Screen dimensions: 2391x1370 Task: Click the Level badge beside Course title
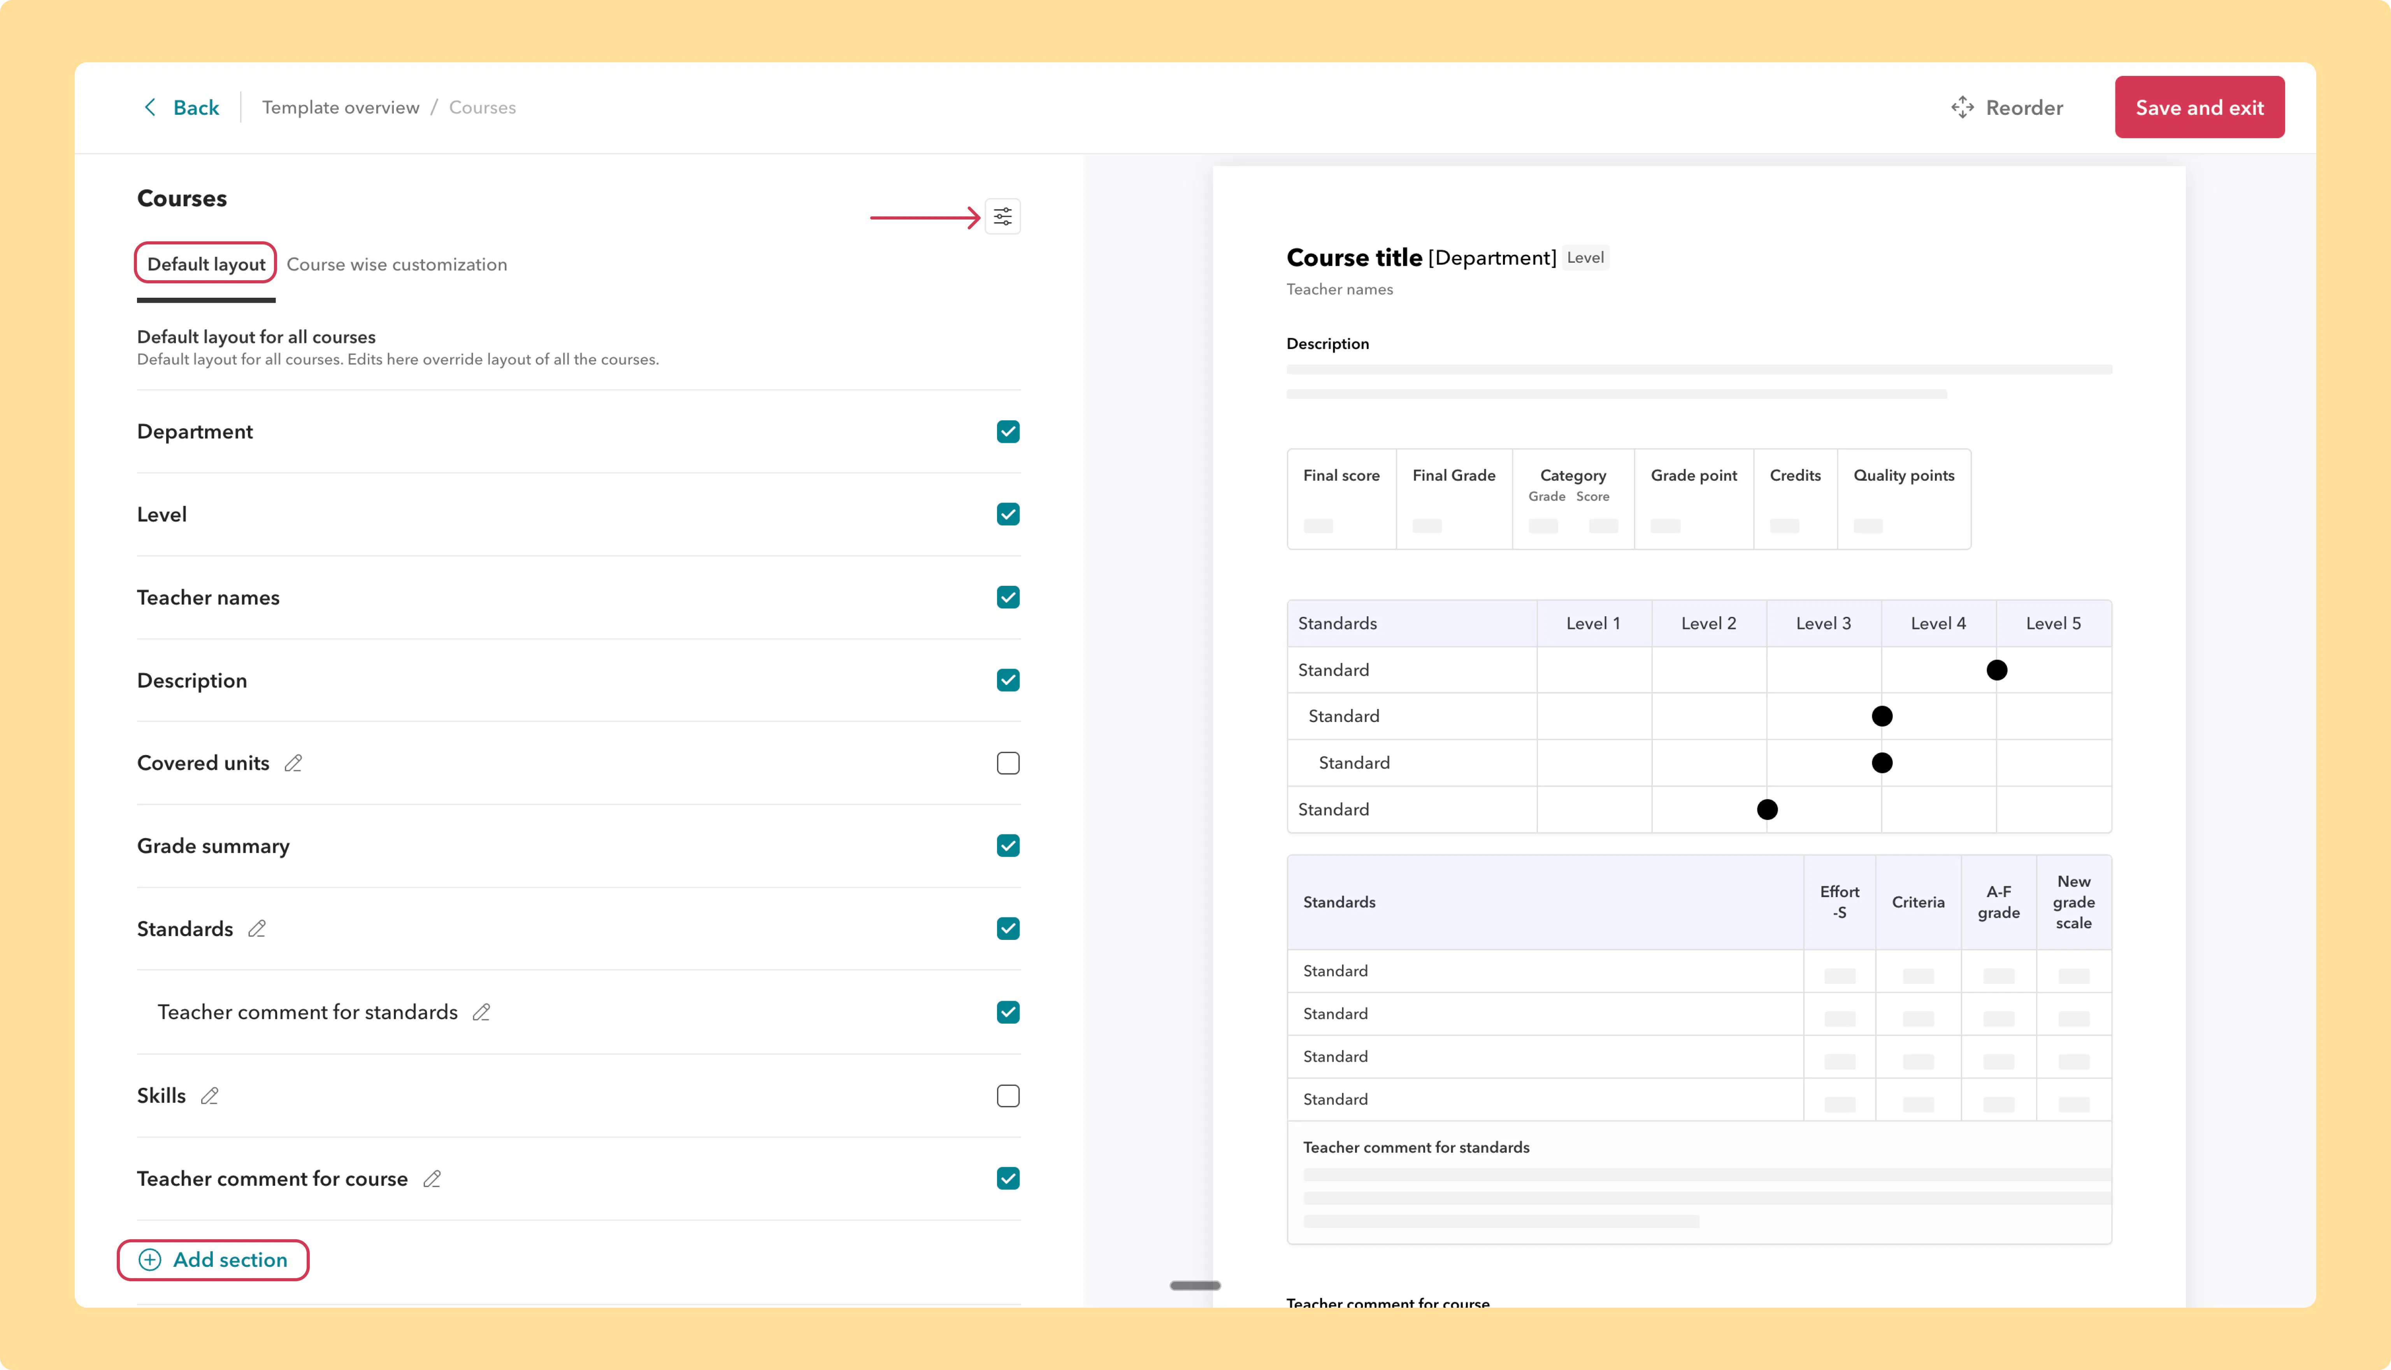(1586, 258)
